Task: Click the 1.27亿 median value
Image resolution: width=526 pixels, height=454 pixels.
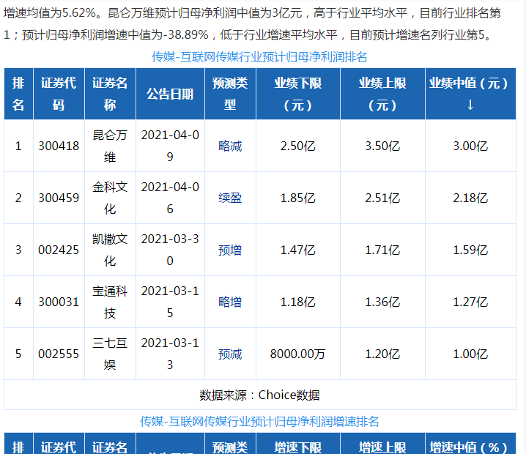Action: [x=470, y=302]
